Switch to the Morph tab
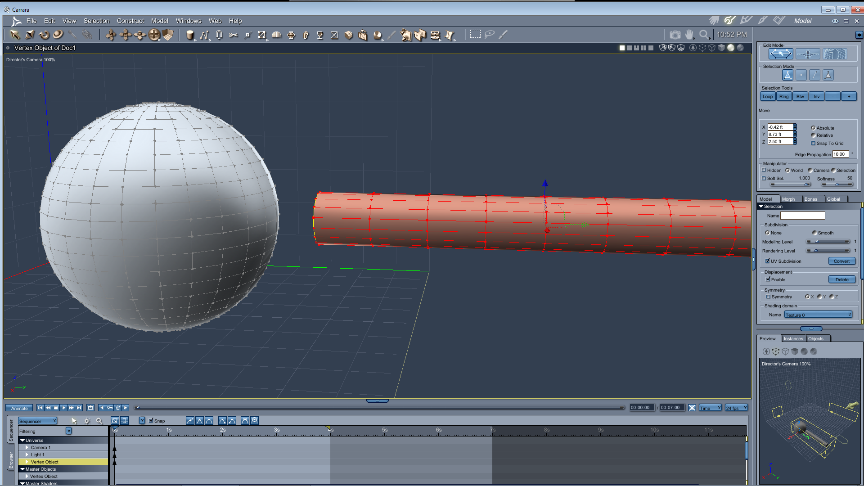 pos(788,199)
